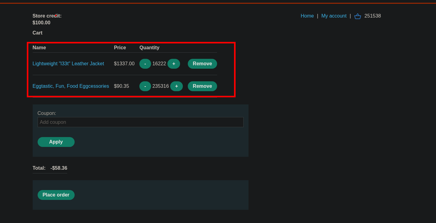Click the $1337.00 jacket price
This screenshot has width=436, height=223.
(x=124, y=64)
